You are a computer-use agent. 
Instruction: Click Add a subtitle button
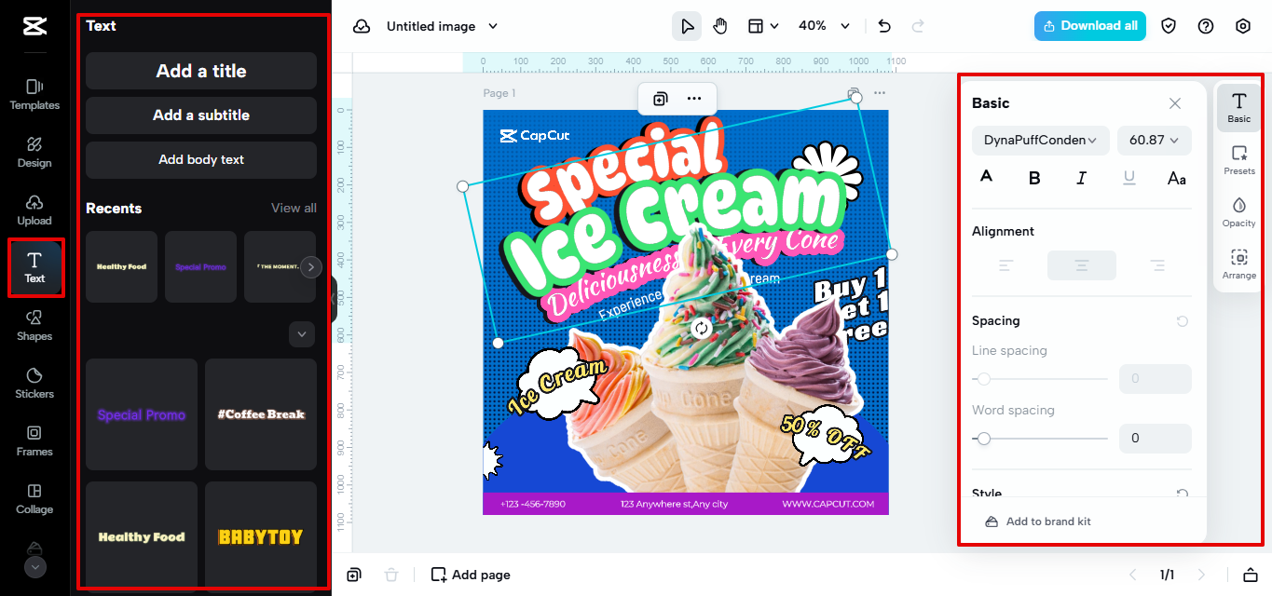click(x=201, y=115)
